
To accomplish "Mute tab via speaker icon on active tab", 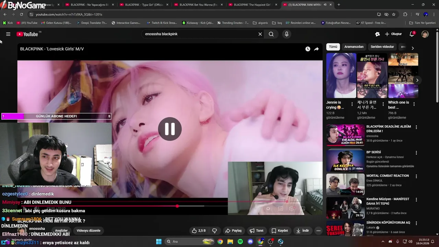I will 325,5.
